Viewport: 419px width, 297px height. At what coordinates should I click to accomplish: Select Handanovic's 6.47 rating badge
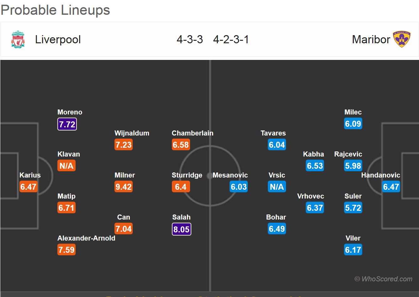pyautogui.click(x=391, y=187)
